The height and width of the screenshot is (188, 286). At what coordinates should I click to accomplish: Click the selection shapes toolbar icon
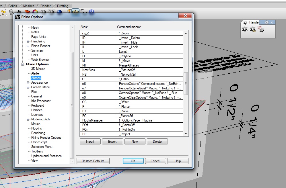(3, 12)
